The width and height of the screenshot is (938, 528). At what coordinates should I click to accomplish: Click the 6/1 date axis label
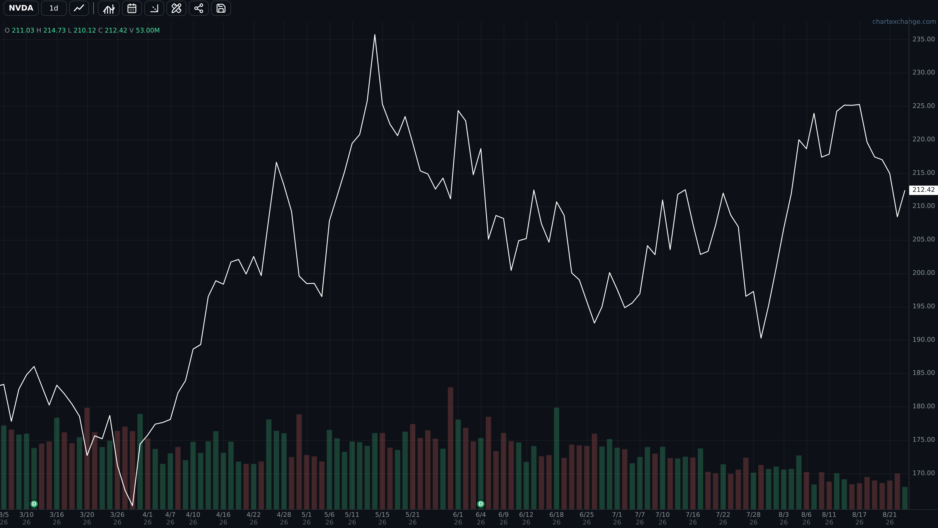[458, 518]
